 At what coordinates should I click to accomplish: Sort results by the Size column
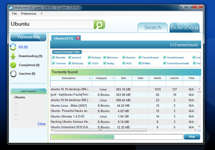coord(123,78)
